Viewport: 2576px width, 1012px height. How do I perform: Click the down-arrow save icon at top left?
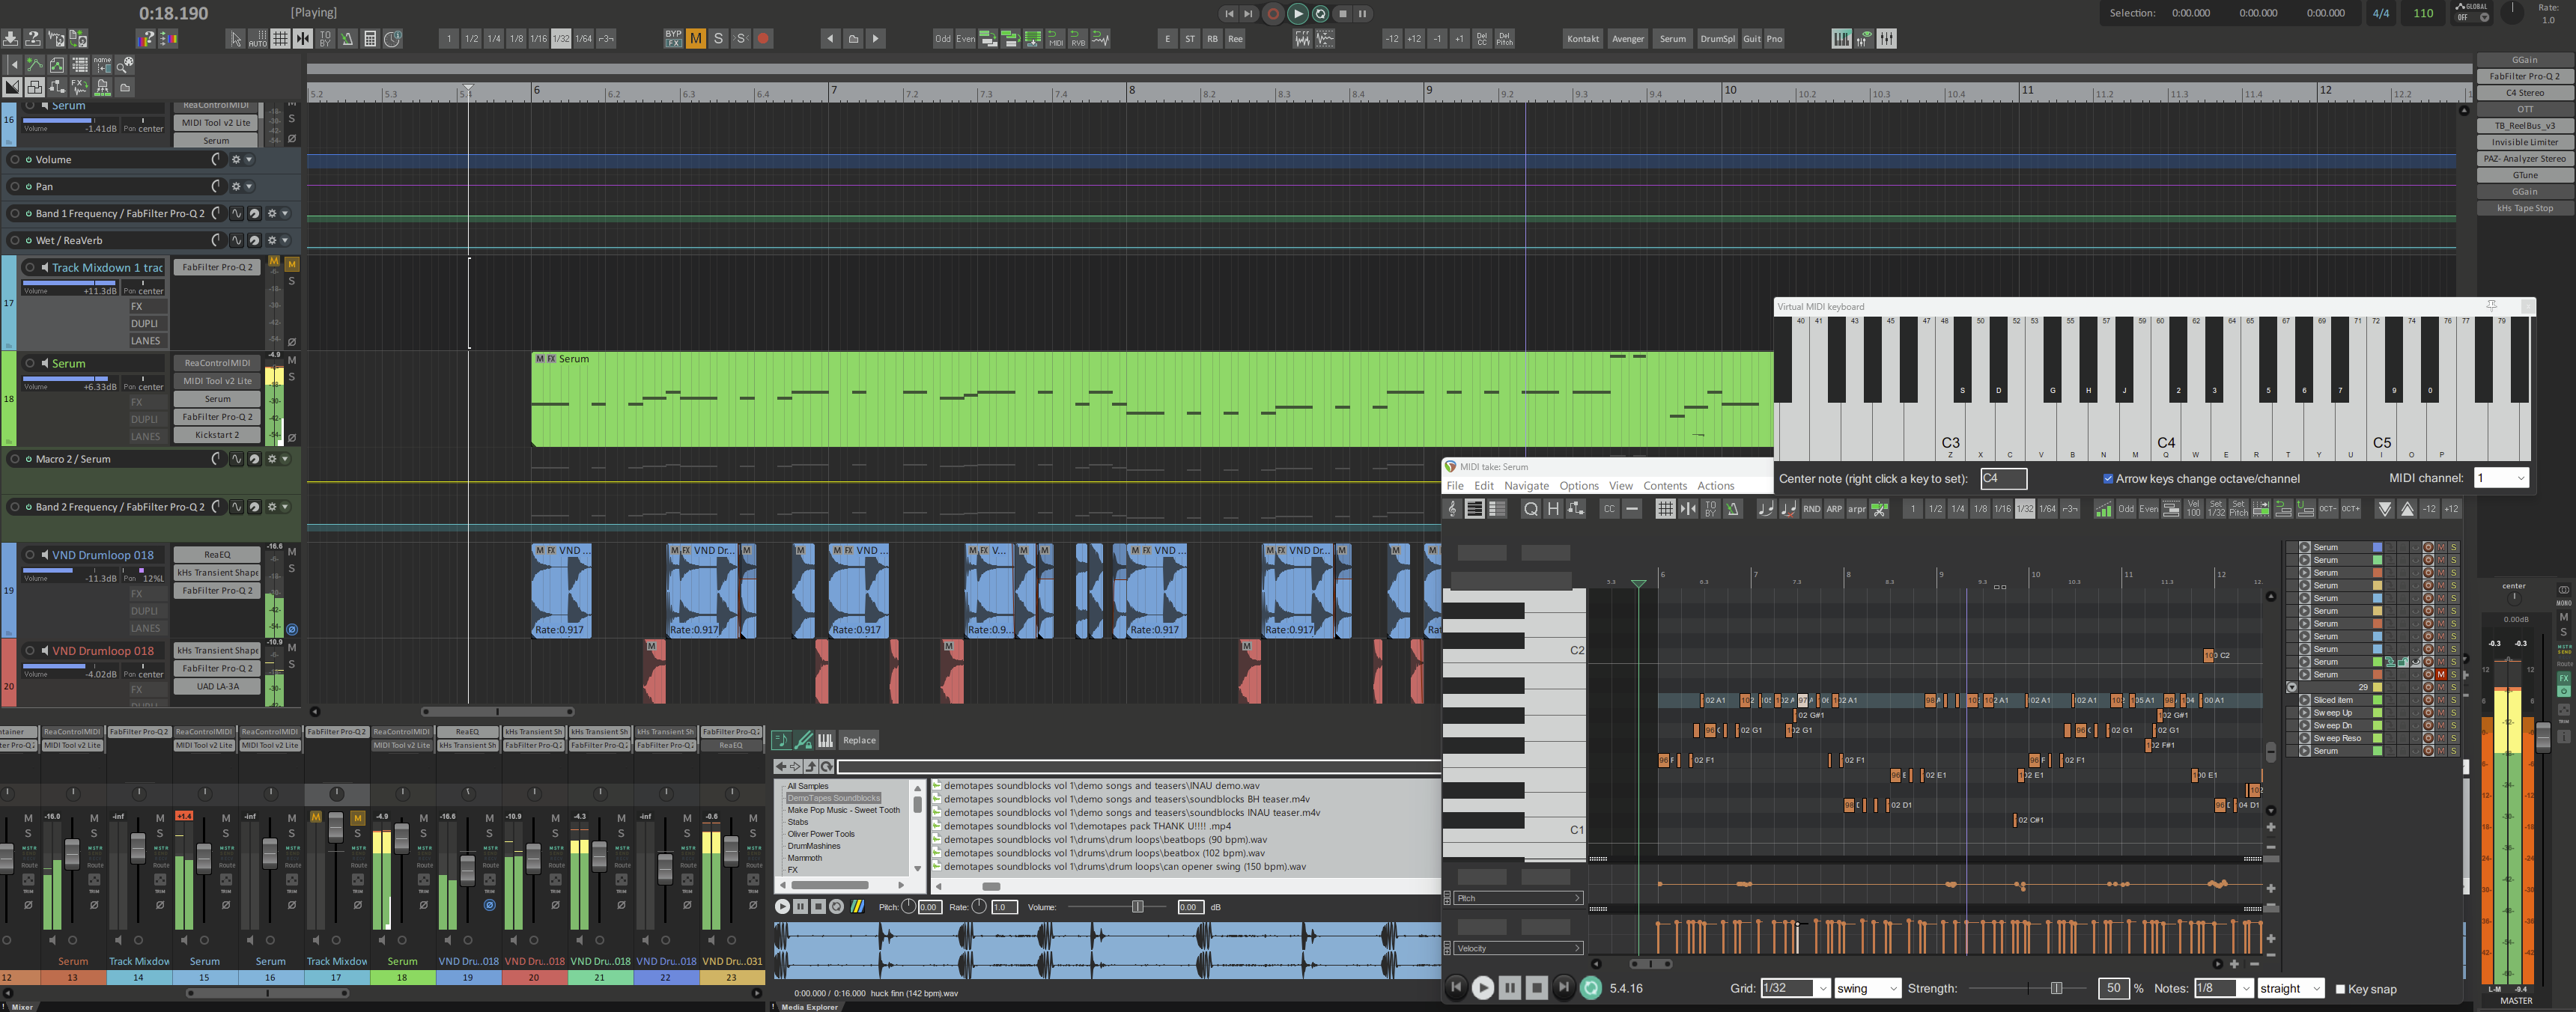10,39
